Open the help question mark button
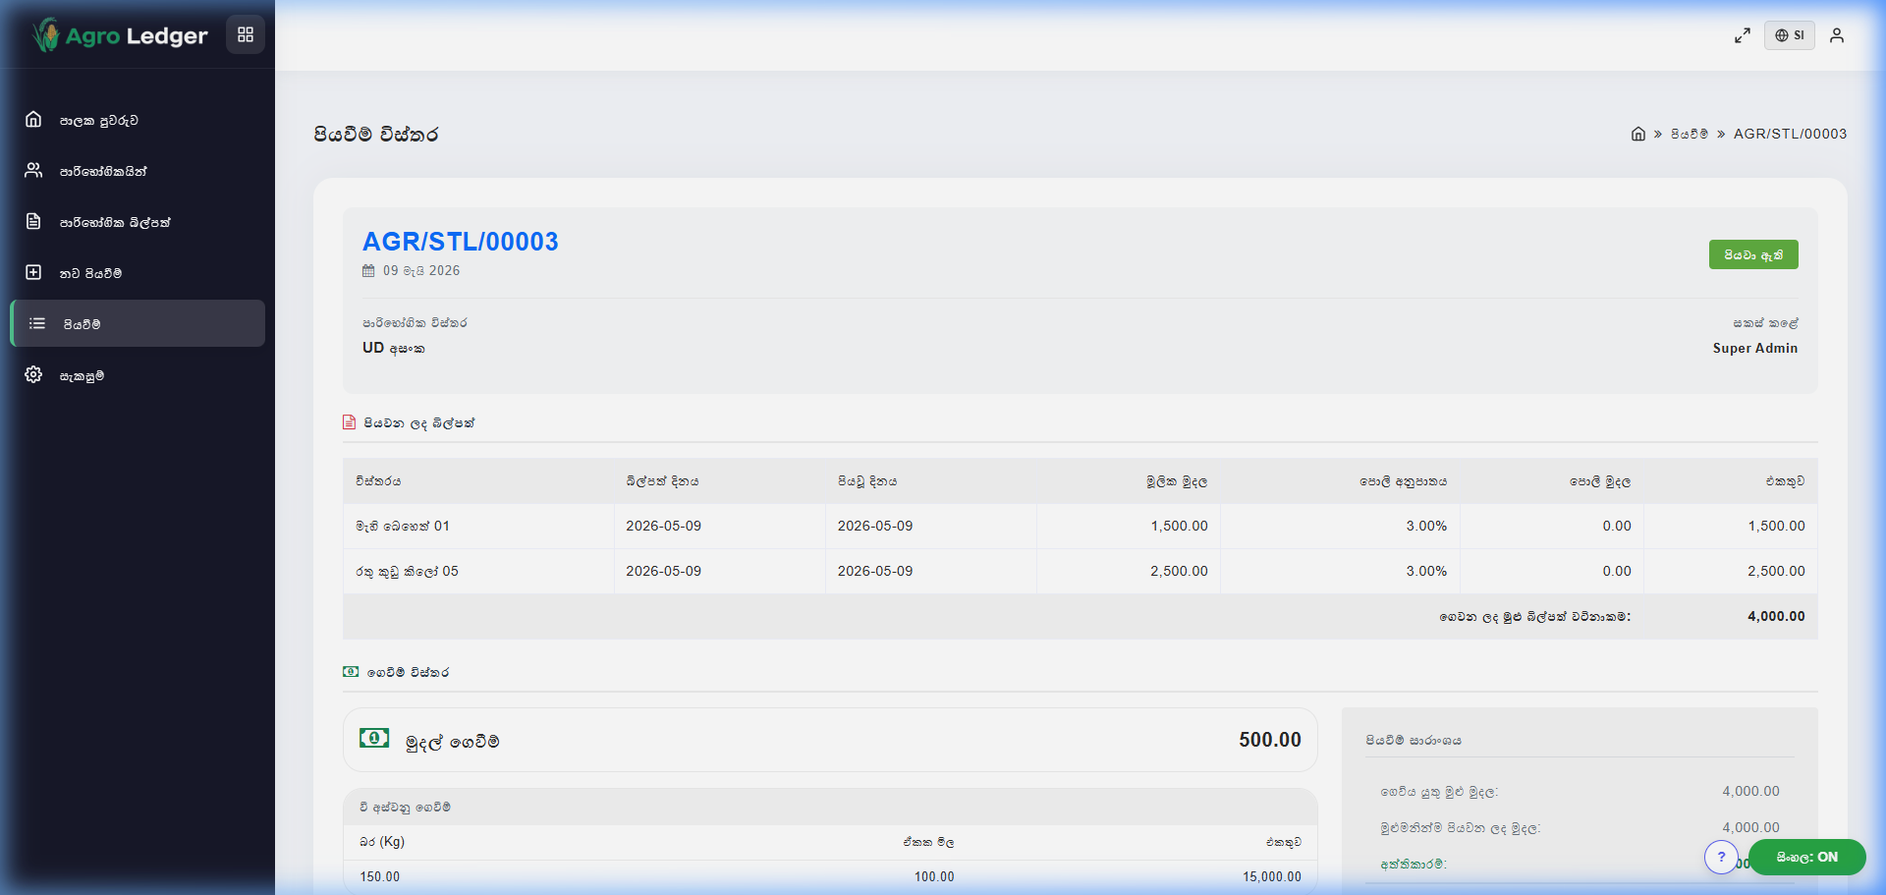 1721,857
